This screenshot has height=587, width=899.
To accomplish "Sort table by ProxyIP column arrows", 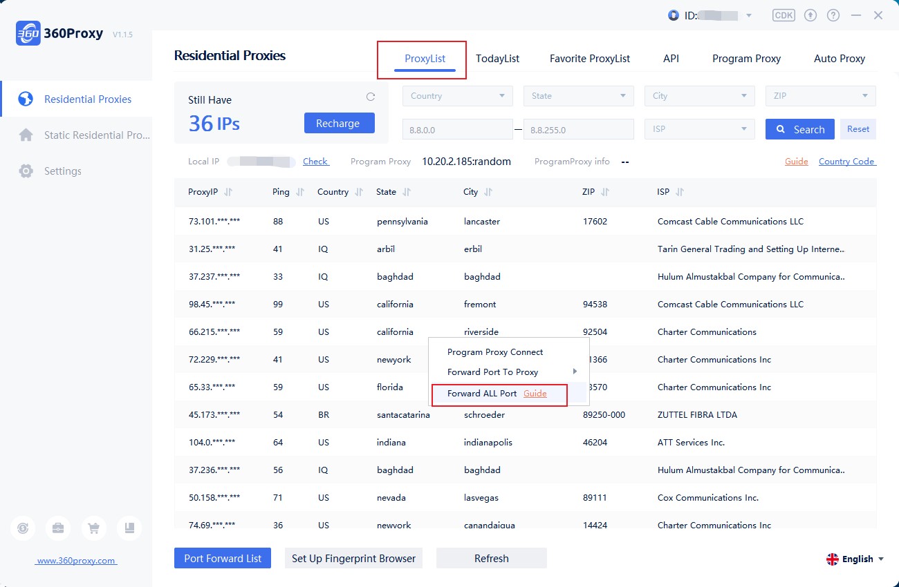I will click(x=228, y=192).
